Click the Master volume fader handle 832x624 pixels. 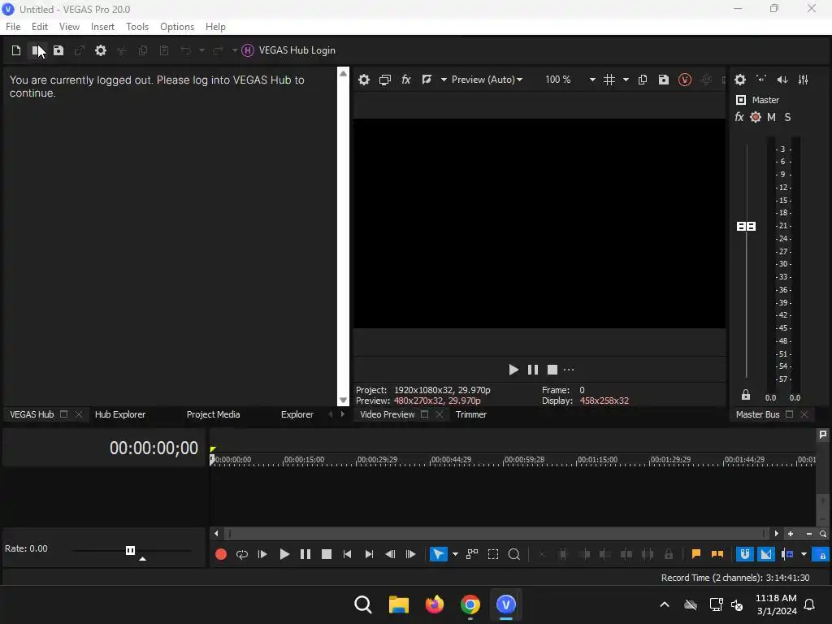747,227
